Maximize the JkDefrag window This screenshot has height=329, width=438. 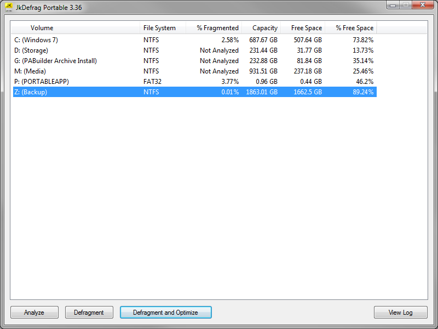pos(406,4)
